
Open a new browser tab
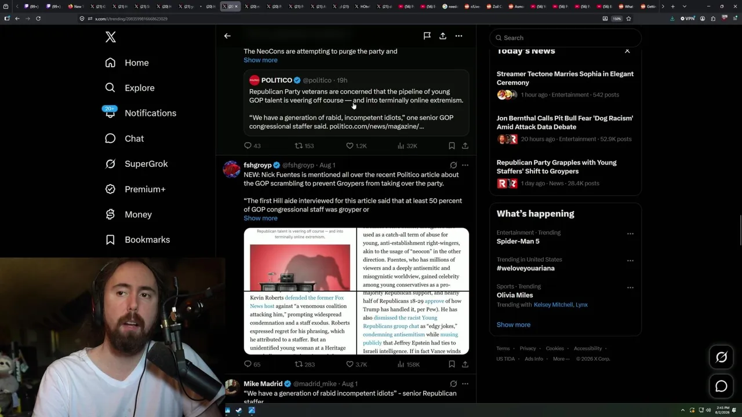(672, 6)
